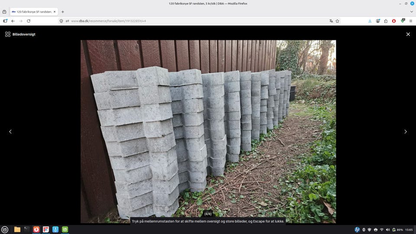This screenshot has height=234, width=416.
Task: Open the green Mint taskbar application
Action: pyautogui.click(x=65, y=230)
